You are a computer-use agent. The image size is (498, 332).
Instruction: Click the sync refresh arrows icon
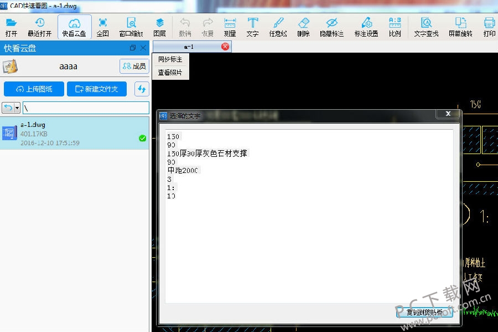142,89
